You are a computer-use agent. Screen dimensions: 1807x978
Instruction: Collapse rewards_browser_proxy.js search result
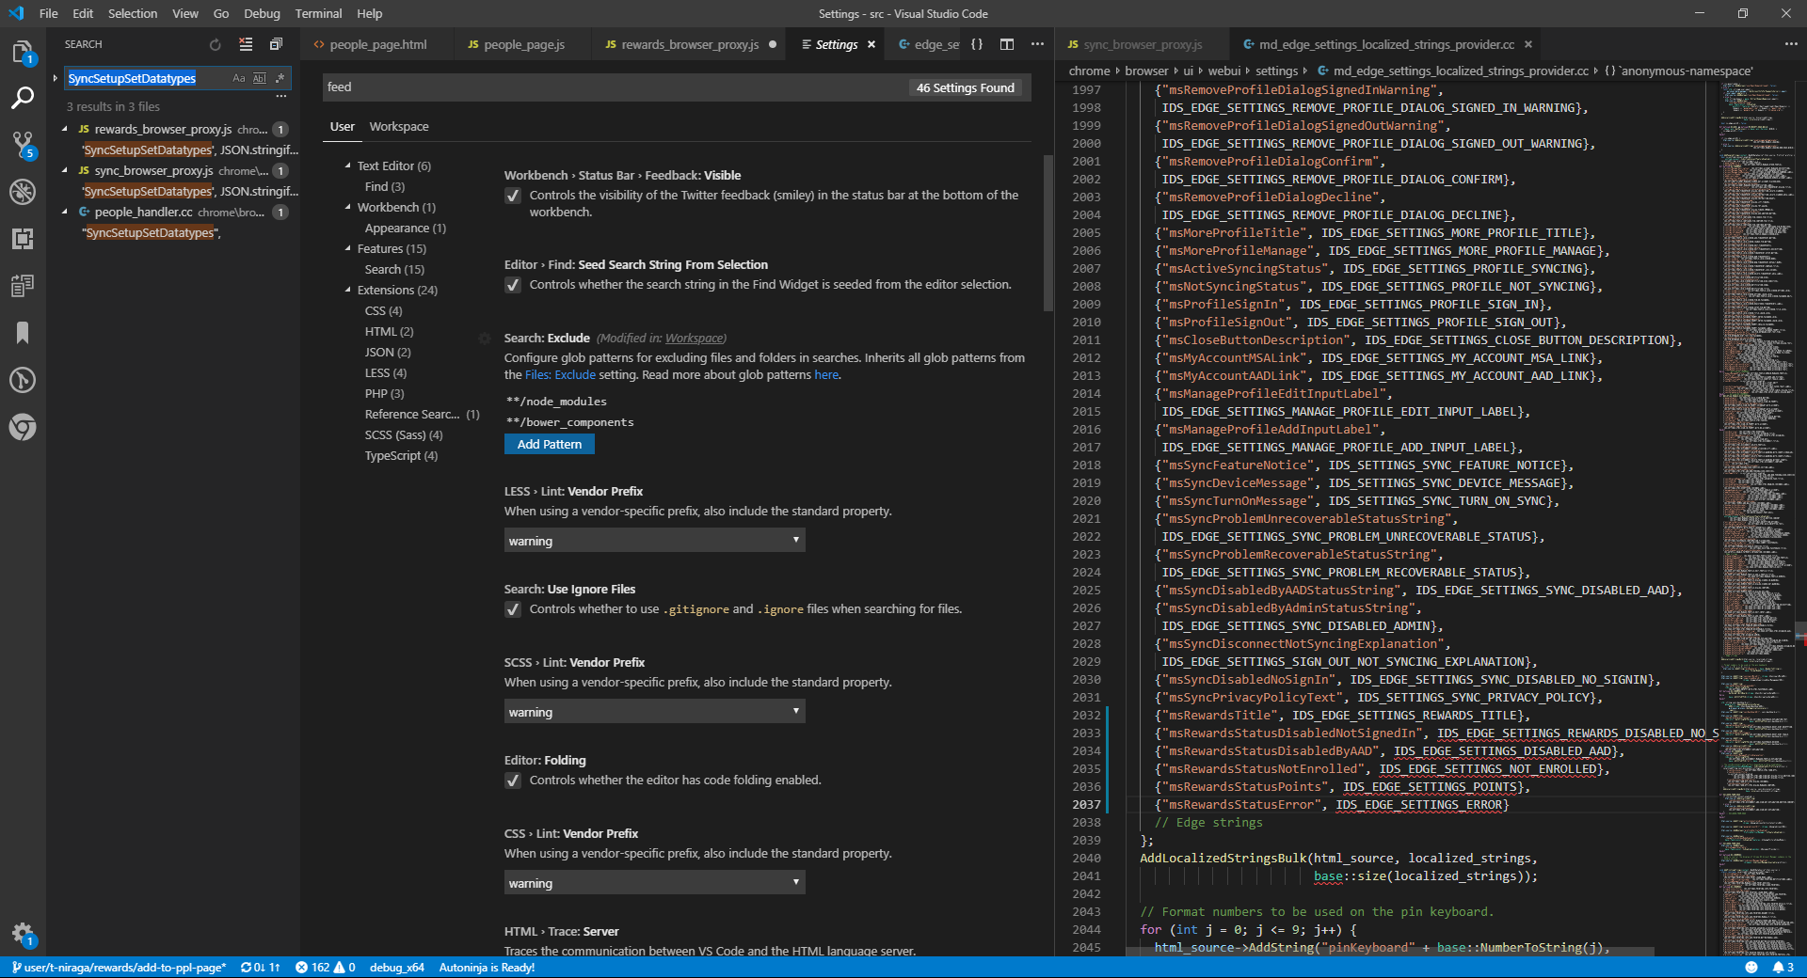click(x=65, y=129)
